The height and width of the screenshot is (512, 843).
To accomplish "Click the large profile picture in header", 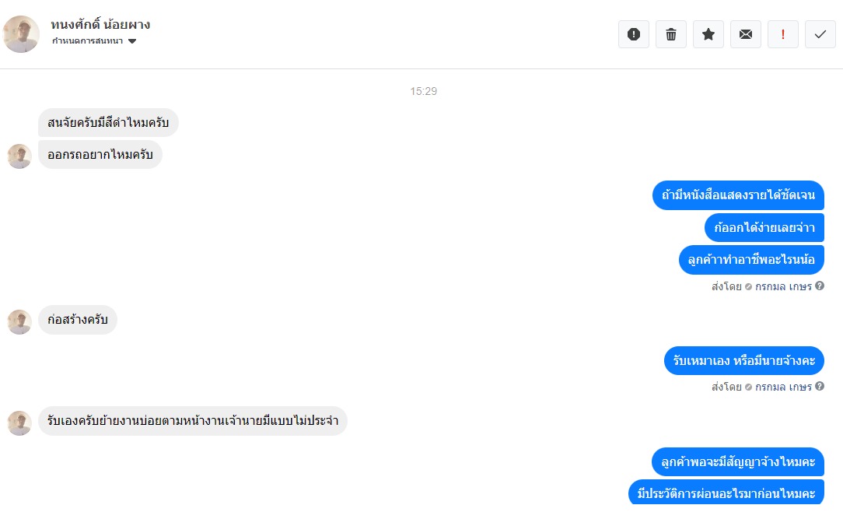I will [x=21, y=34].
